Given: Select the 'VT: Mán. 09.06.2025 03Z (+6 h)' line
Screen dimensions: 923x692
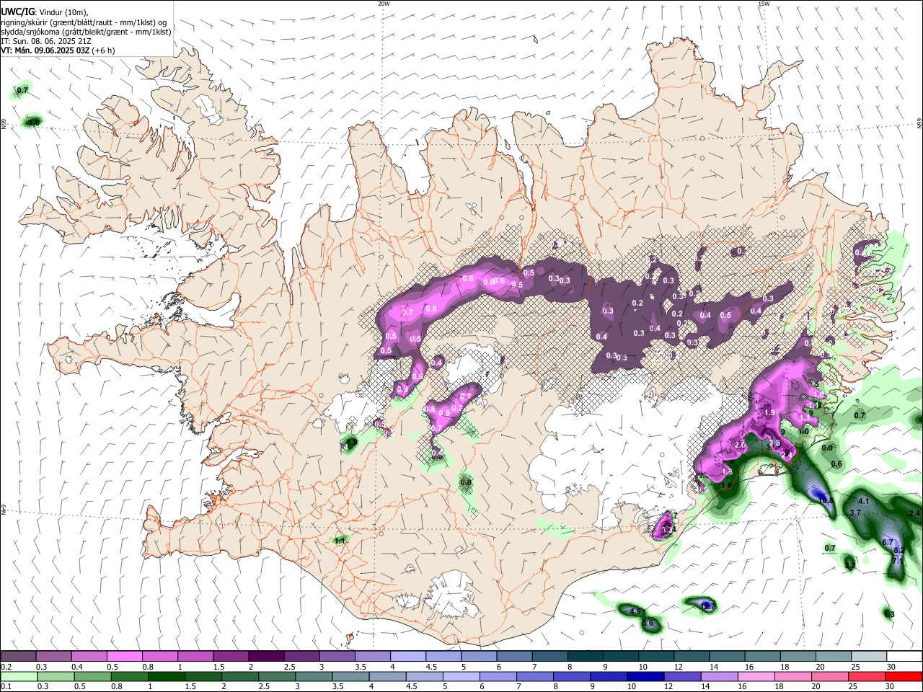Looking at the screenshot, I should 58,50.
